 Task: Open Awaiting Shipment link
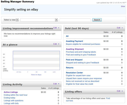75,49
